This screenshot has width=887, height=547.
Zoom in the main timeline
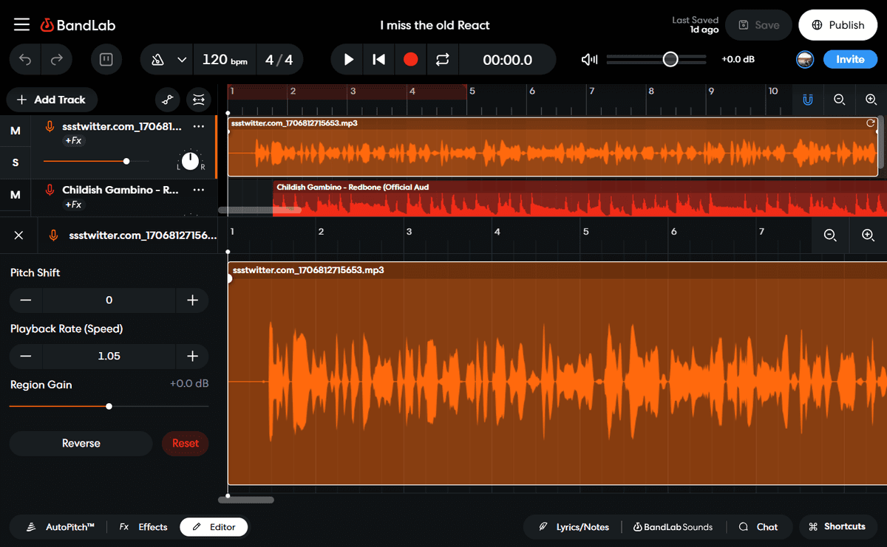click(x=871, y=100)
